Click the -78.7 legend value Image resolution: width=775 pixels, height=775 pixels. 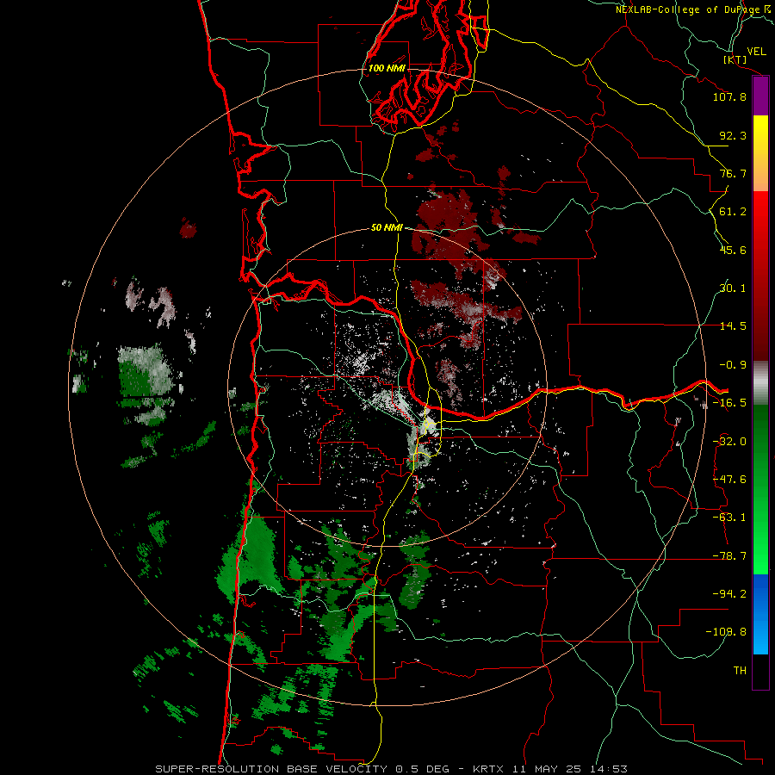point(729,556)
